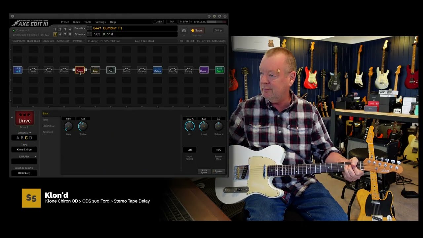Open the Block menu
The image size is (423, 238).
[x=76, y=22]
